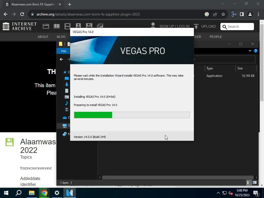Open File Explorer help question-mark icon
264x198 pixels.
tap(255, 51)
